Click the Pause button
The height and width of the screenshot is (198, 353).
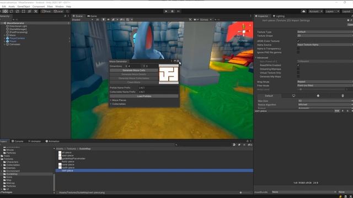click(172, 11)
